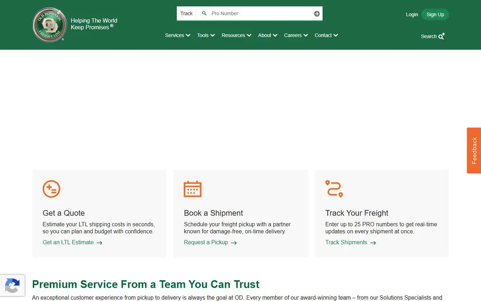Submit tracking with the arrow circle icon

point(317,14)
